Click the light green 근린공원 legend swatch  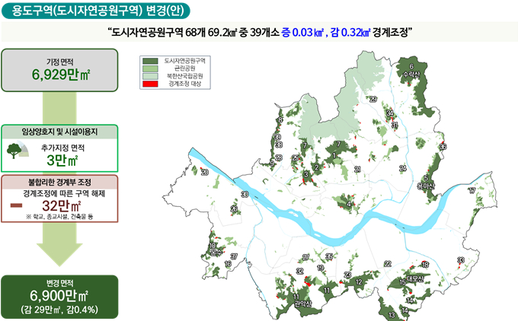(150, 67)
